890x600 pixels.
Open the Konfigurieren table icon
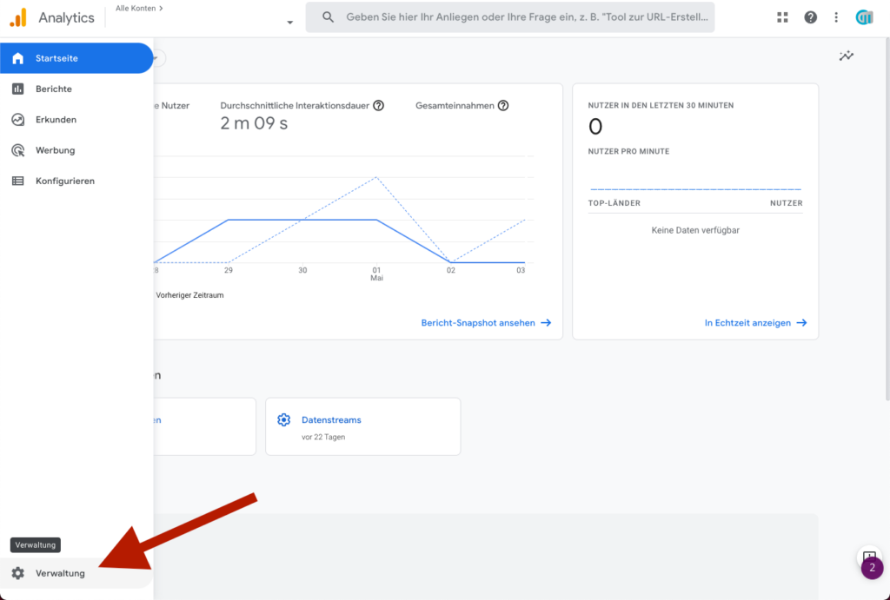coord(17,181)
